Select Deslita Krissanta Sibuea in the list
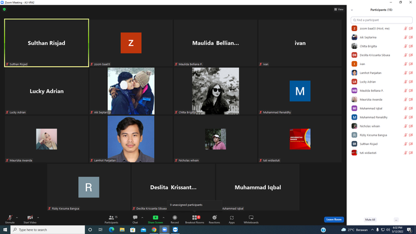Image resolution: width=416 pixels, height=234 pixels. [x=382, y=55]
